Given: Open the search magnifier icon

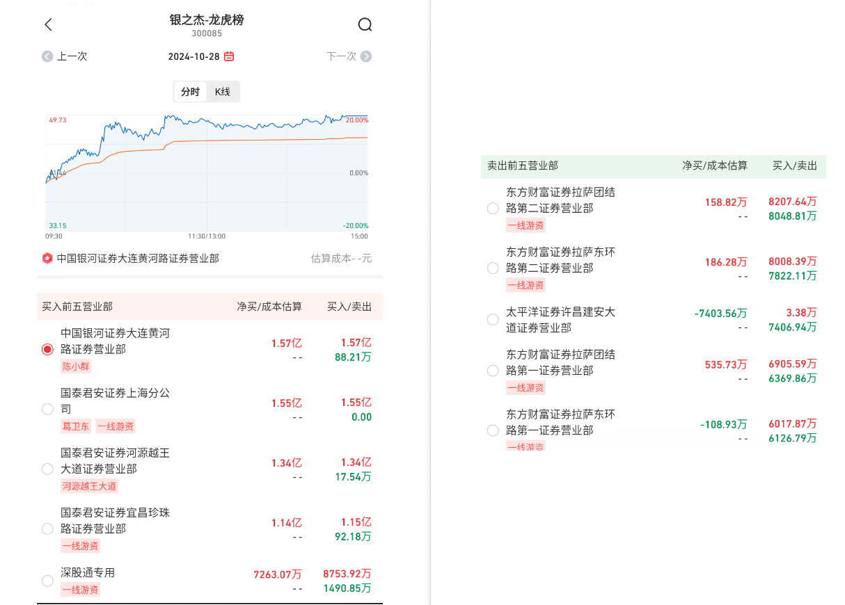Looking at the screenshot, I should (x=365, y=25).
